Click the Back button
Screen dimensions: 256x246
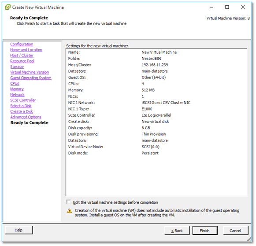[177, 231]
